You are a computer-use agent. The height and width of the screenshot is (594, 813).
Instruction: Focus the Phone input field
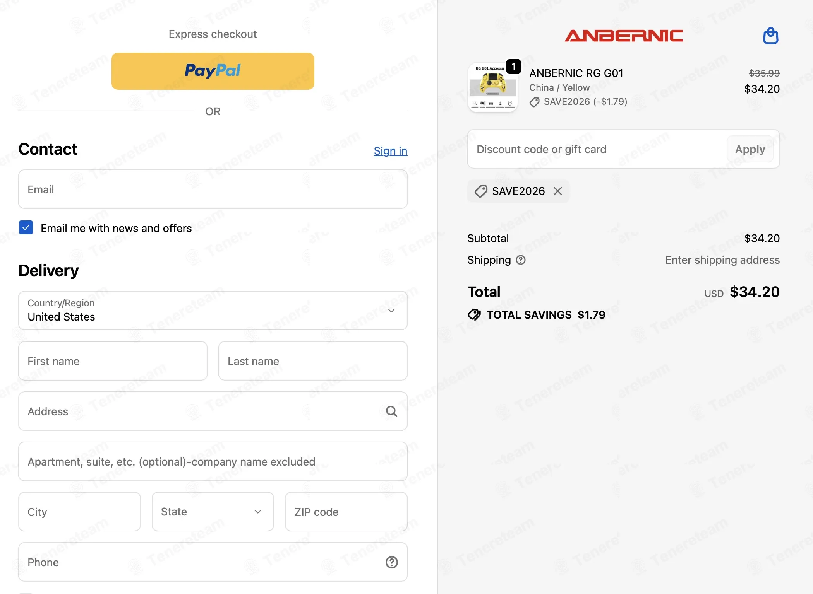tap(213, 562)
